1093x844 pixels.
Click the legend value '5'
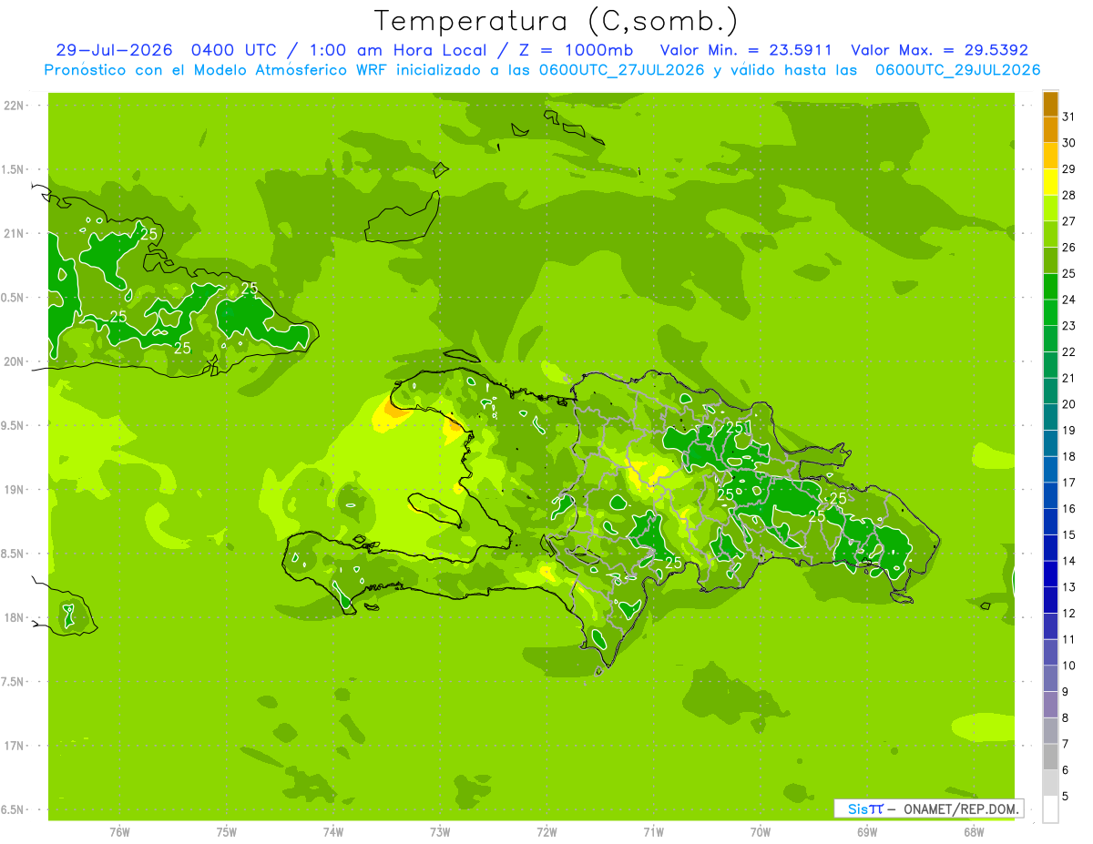coord(1065,797)
